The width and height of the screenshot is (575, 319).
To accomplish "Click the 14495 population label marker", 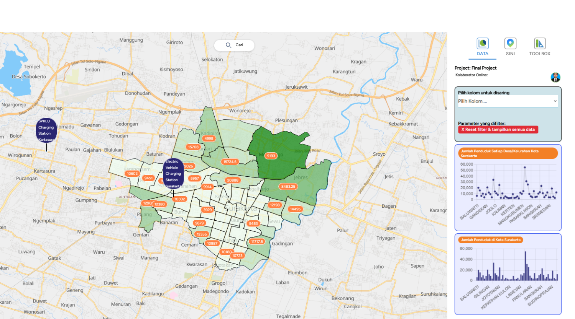I will coord(295,209).
